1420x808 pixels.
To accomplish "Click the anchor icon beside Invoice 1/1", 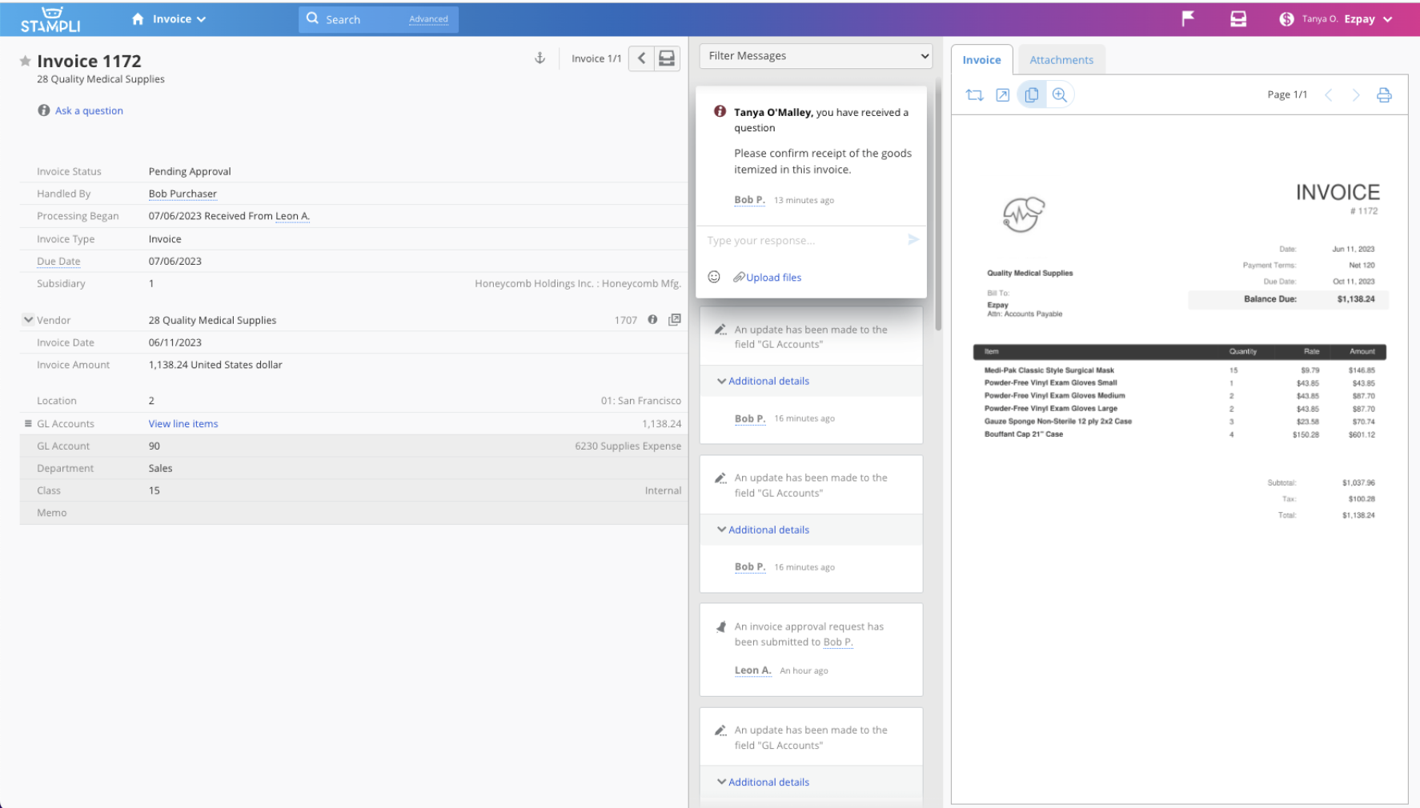I will click(x=540, y=58).
